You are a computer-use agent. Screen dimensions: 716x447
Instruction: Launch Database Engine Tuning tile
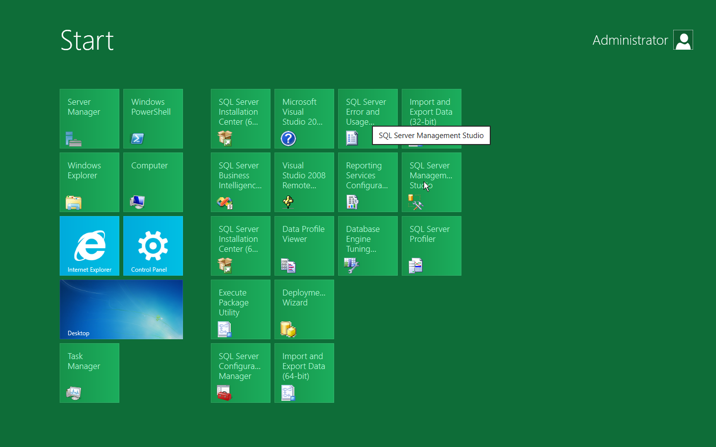[x=368, y=246]
